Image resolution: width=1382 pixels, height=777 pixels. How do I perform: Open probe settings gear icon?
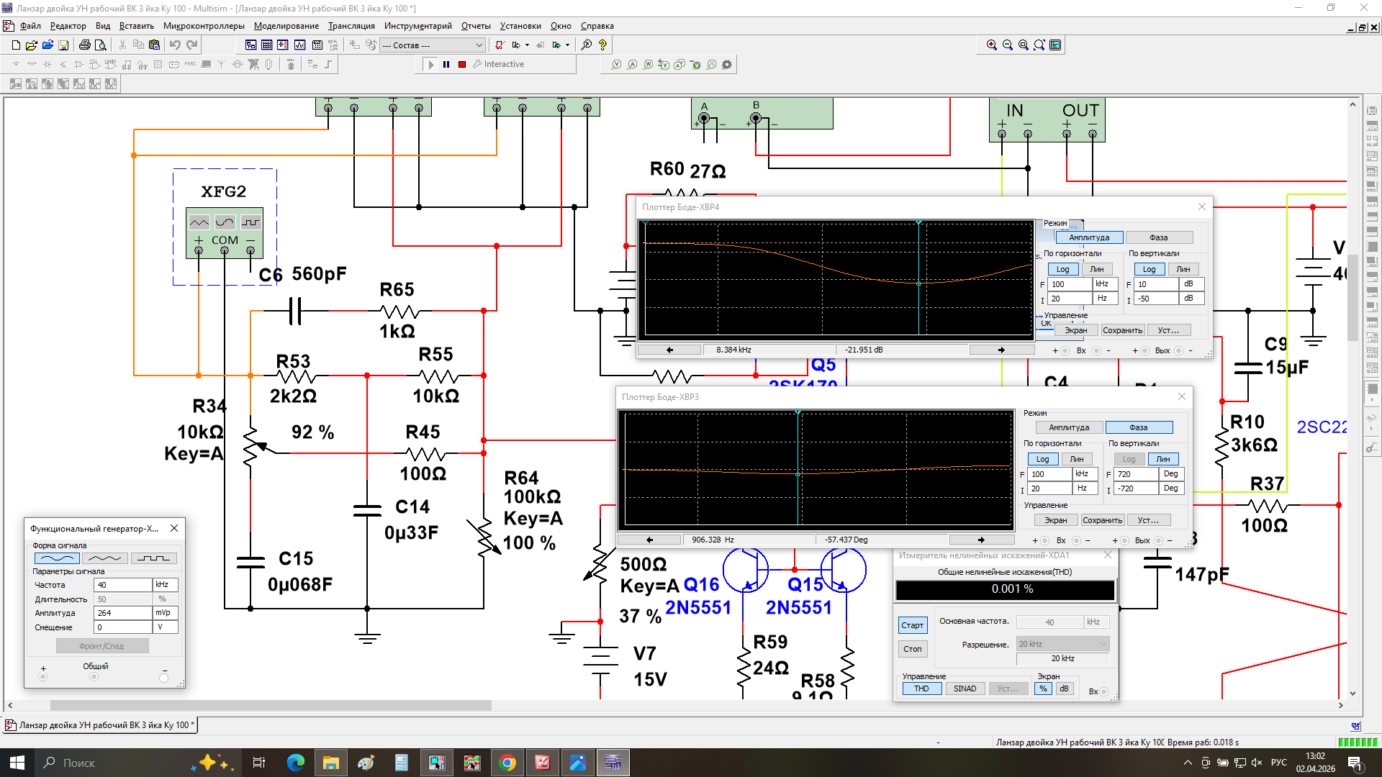click(727, 64)
